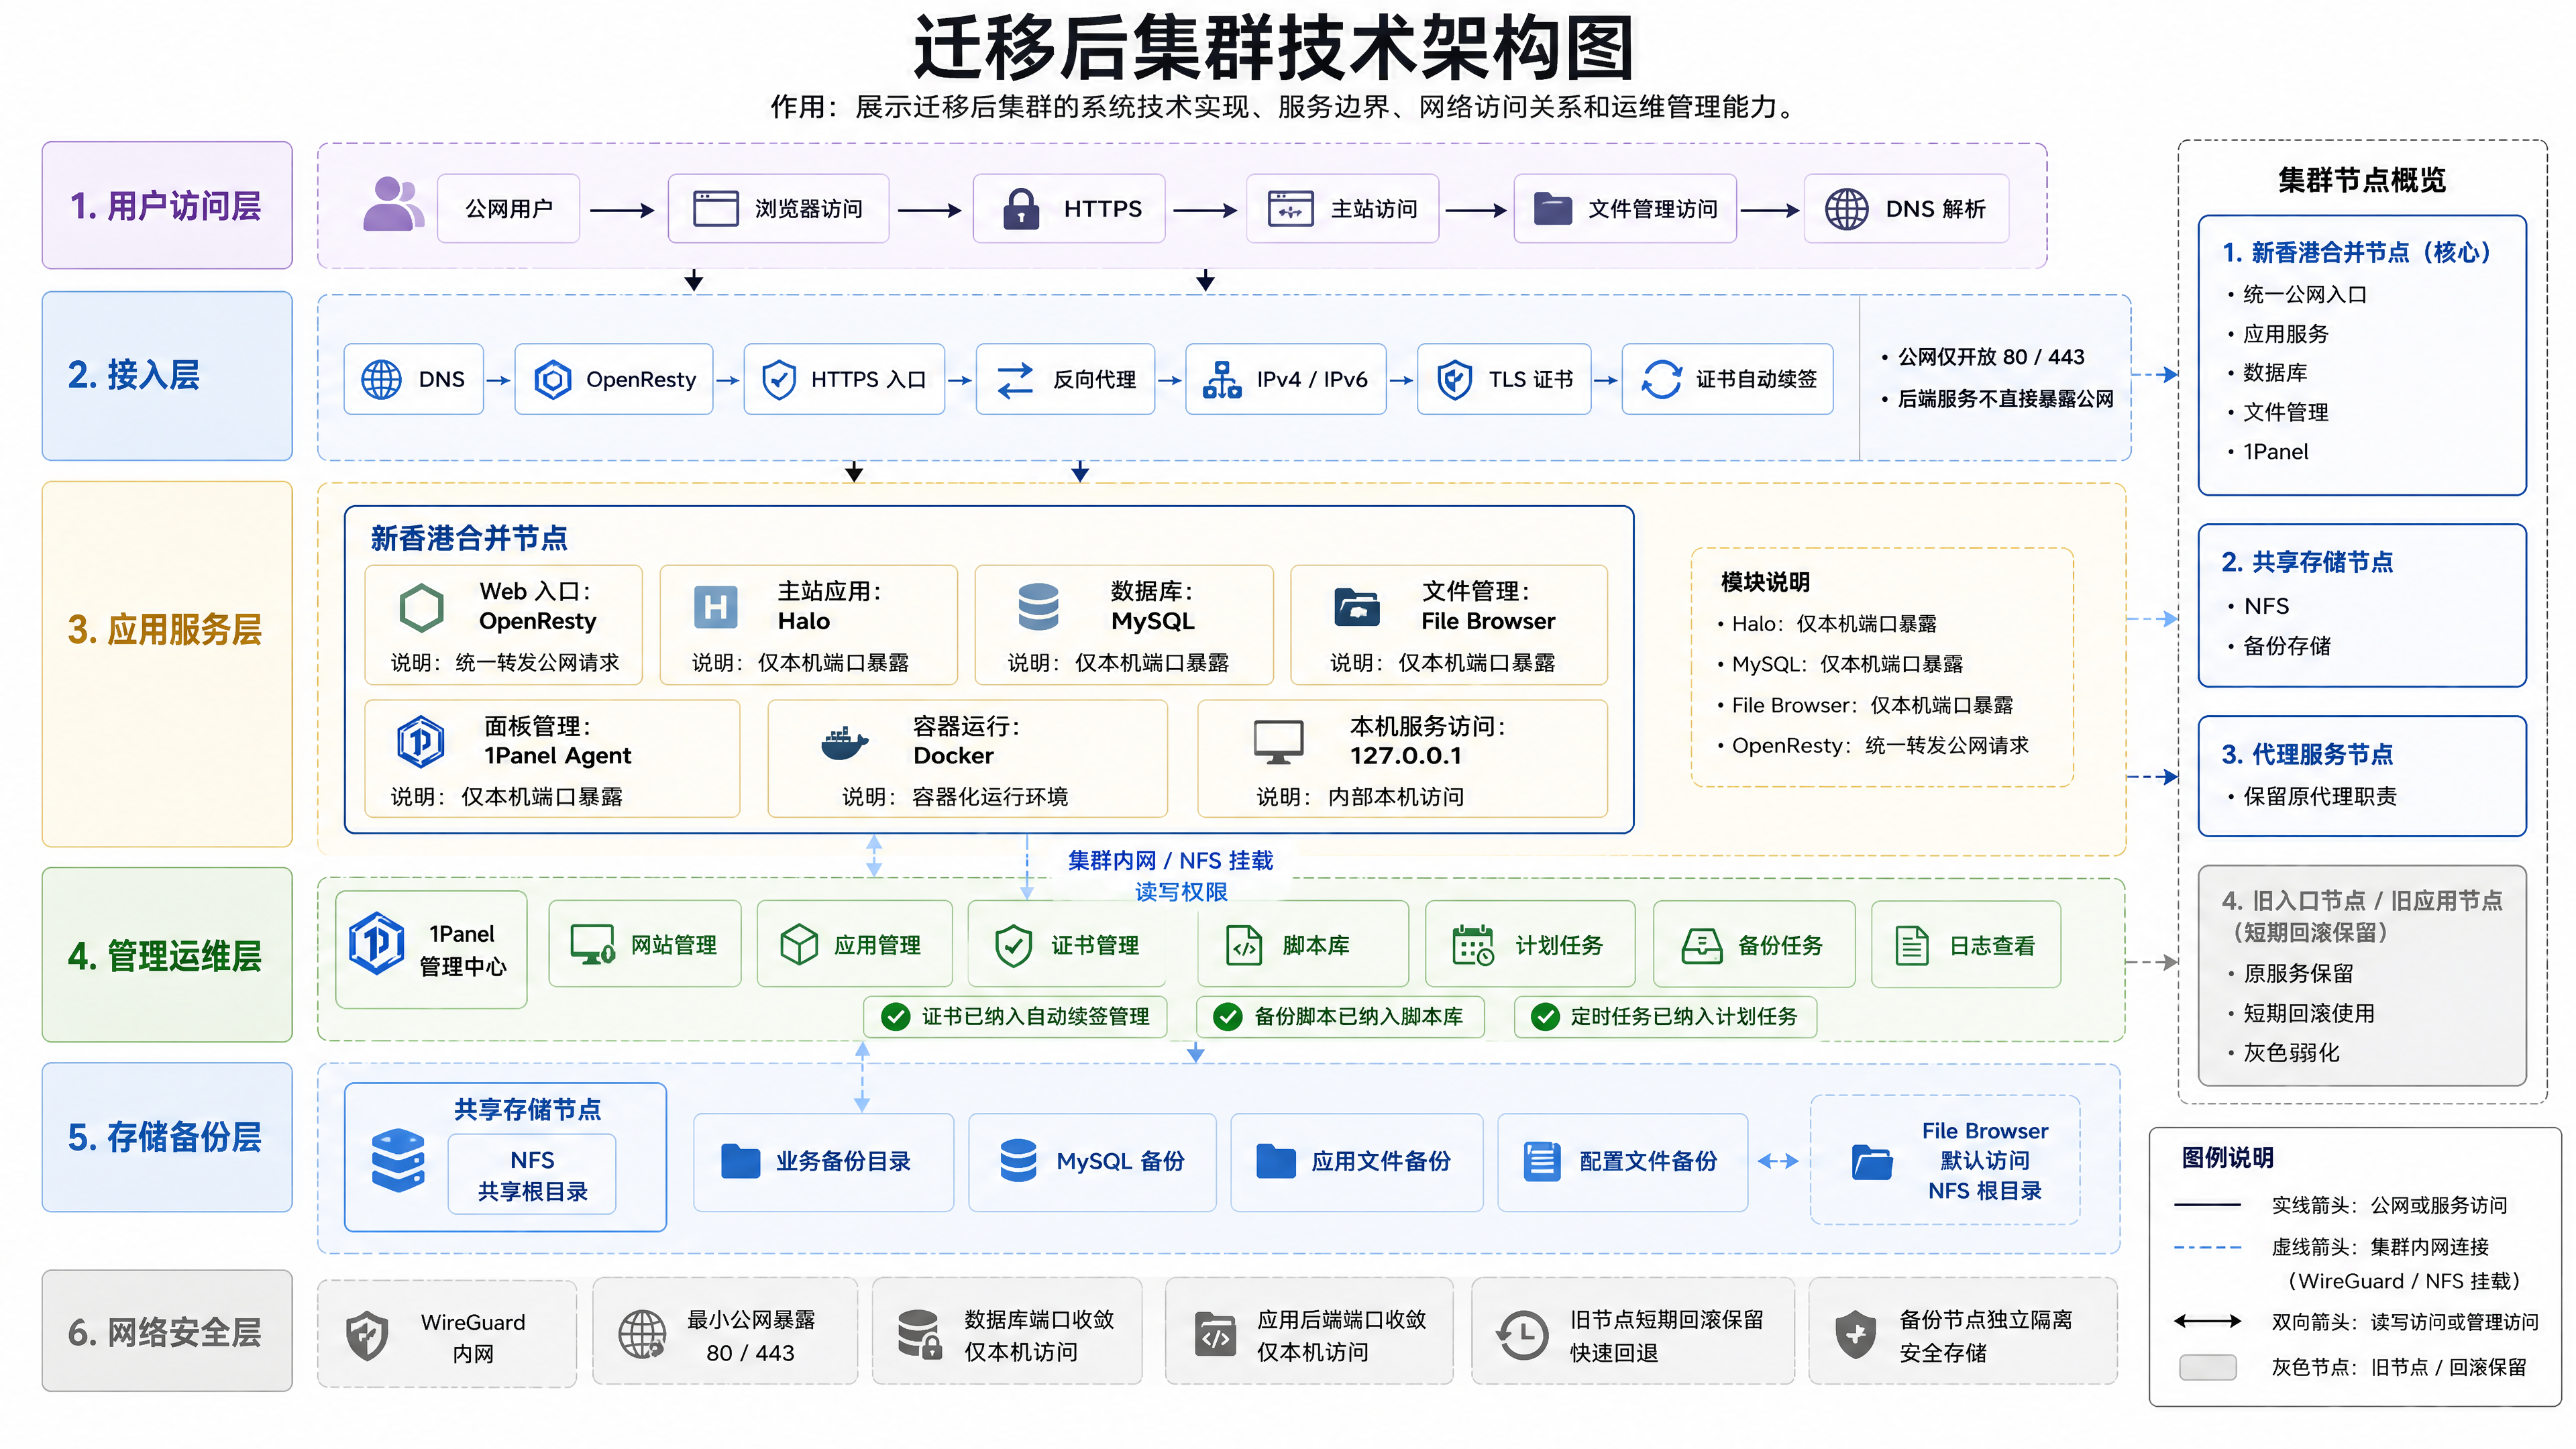Select the 应用文件备份 folder icon
2576x1449 pixels.
[x=1276, y=1161]
